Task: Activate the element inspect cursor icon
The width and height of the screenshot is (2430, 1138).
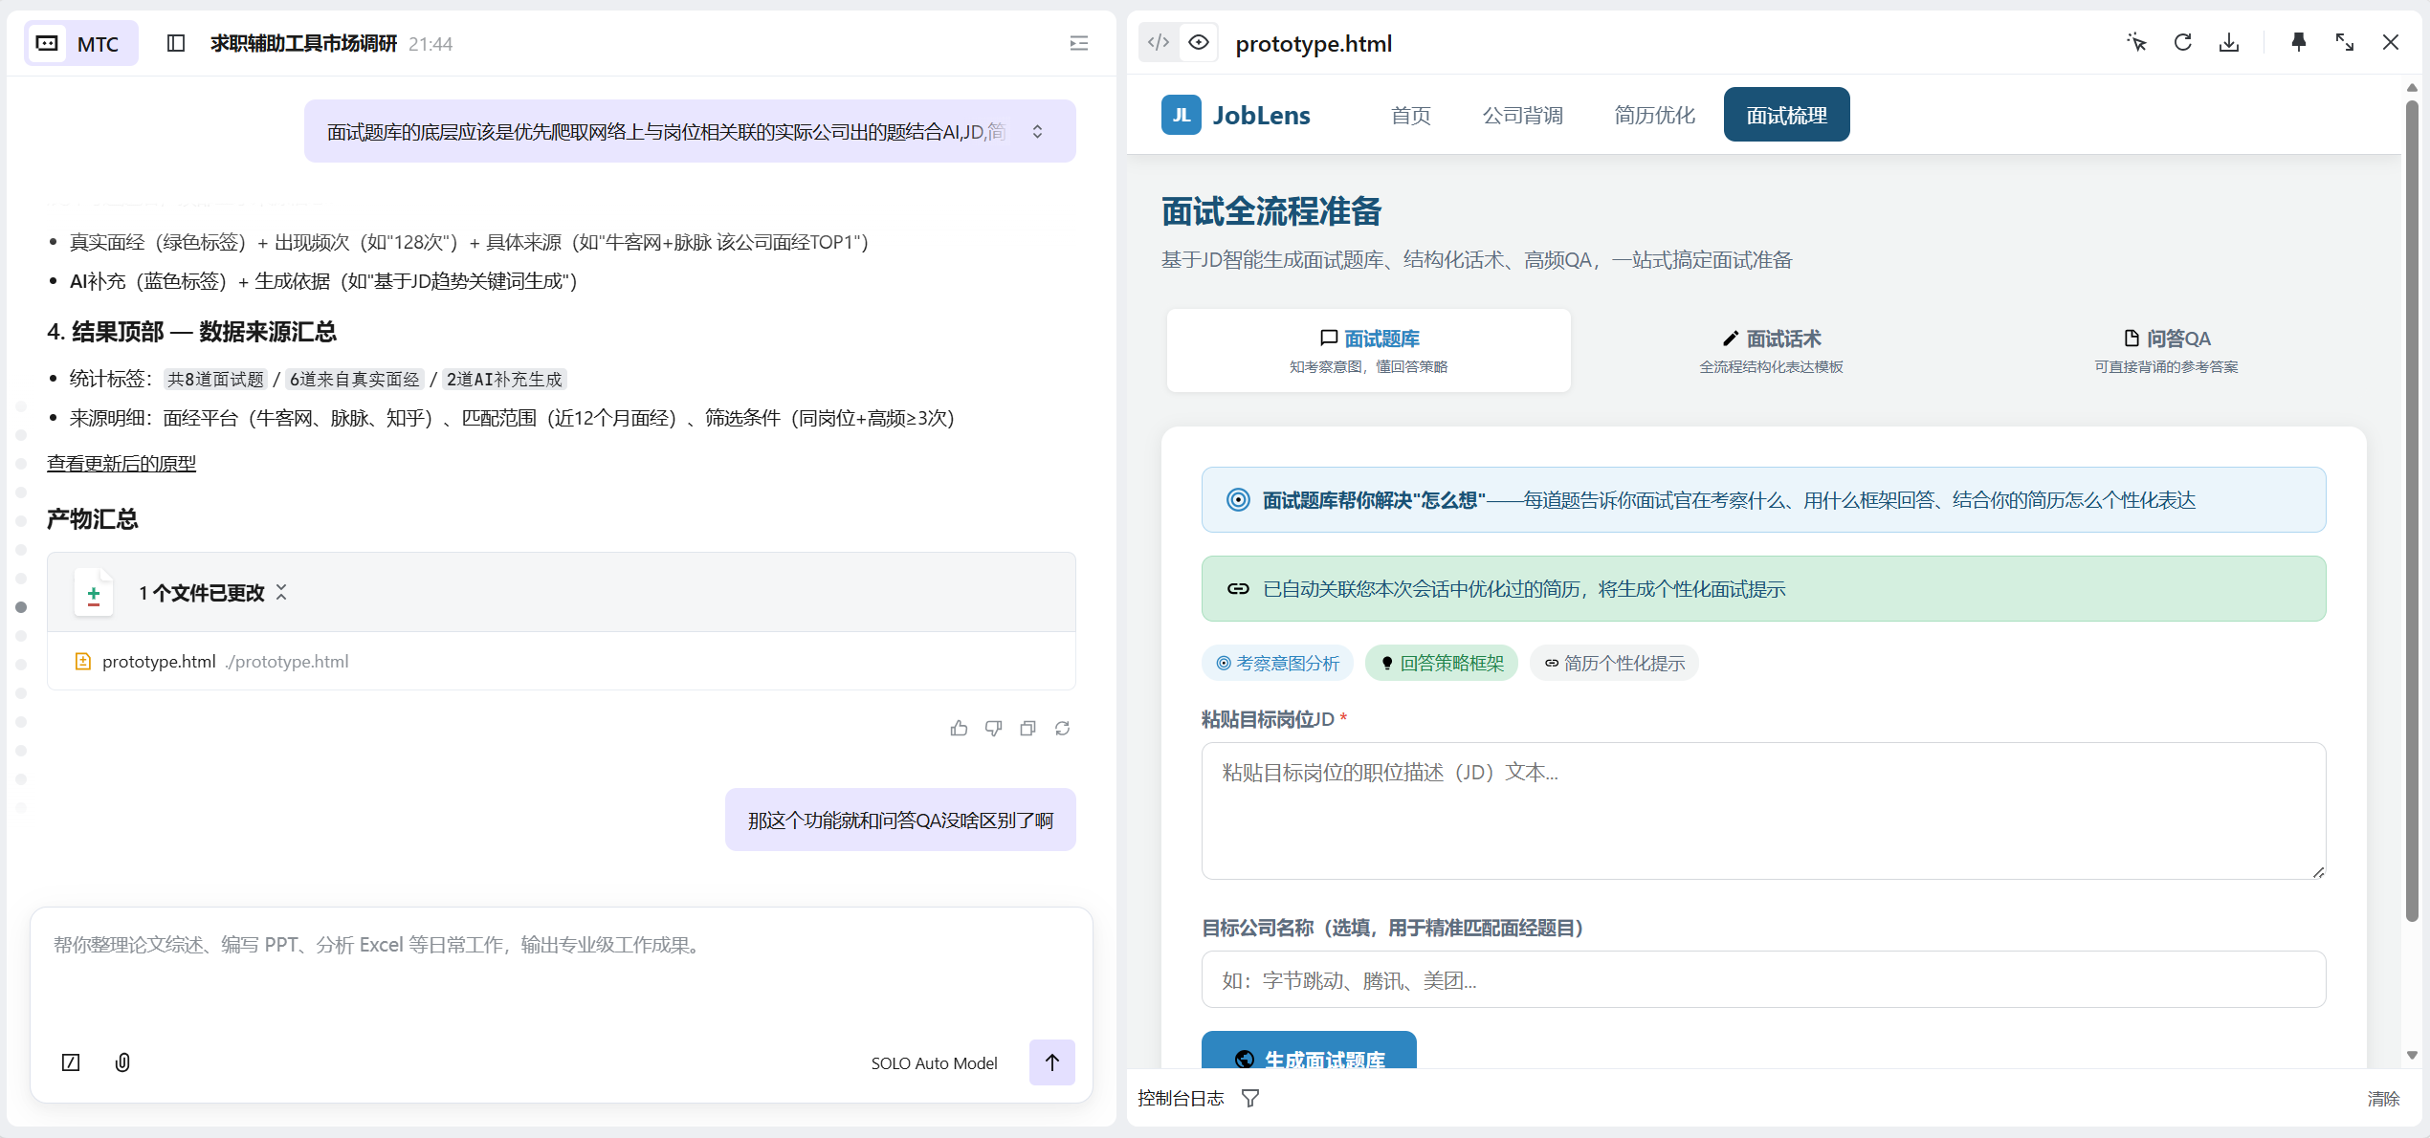Action: tap(2136, 43)
